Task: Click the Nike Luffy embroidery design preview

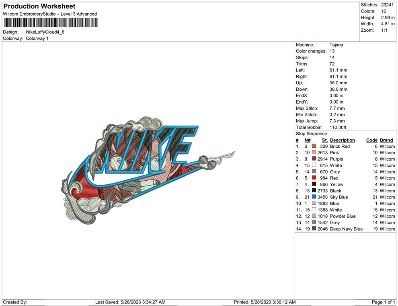Action: click(148, 170)
